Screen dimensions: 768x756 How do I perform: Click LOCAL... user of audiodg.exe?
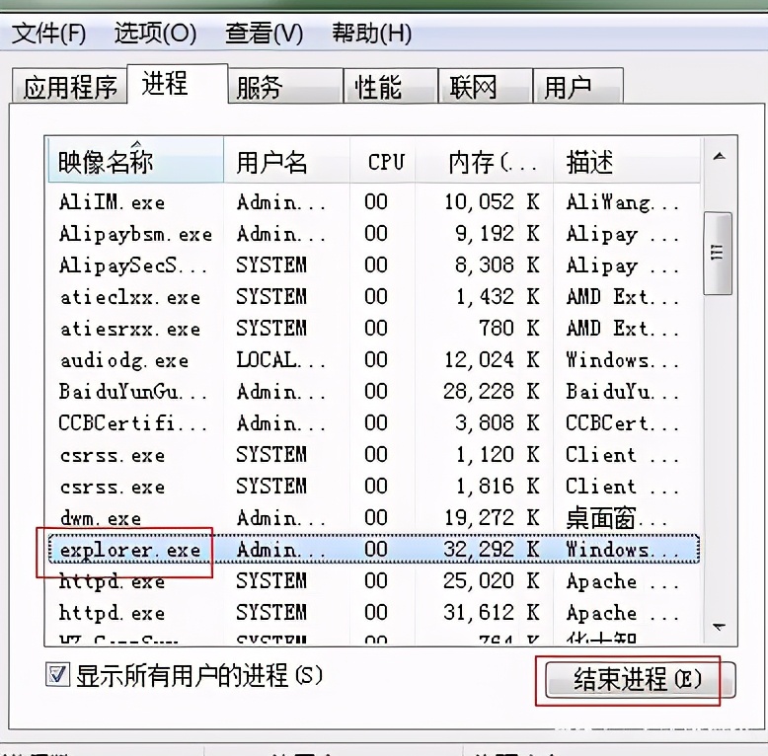coord(280,360)
